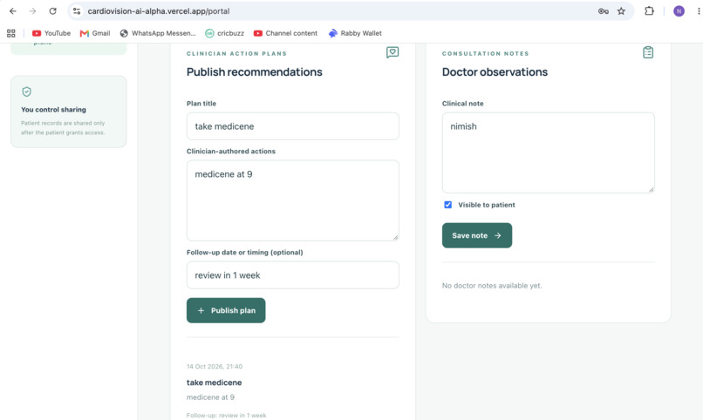
Task: Click the 'Publish recommendations' heading
Action: 254,72
